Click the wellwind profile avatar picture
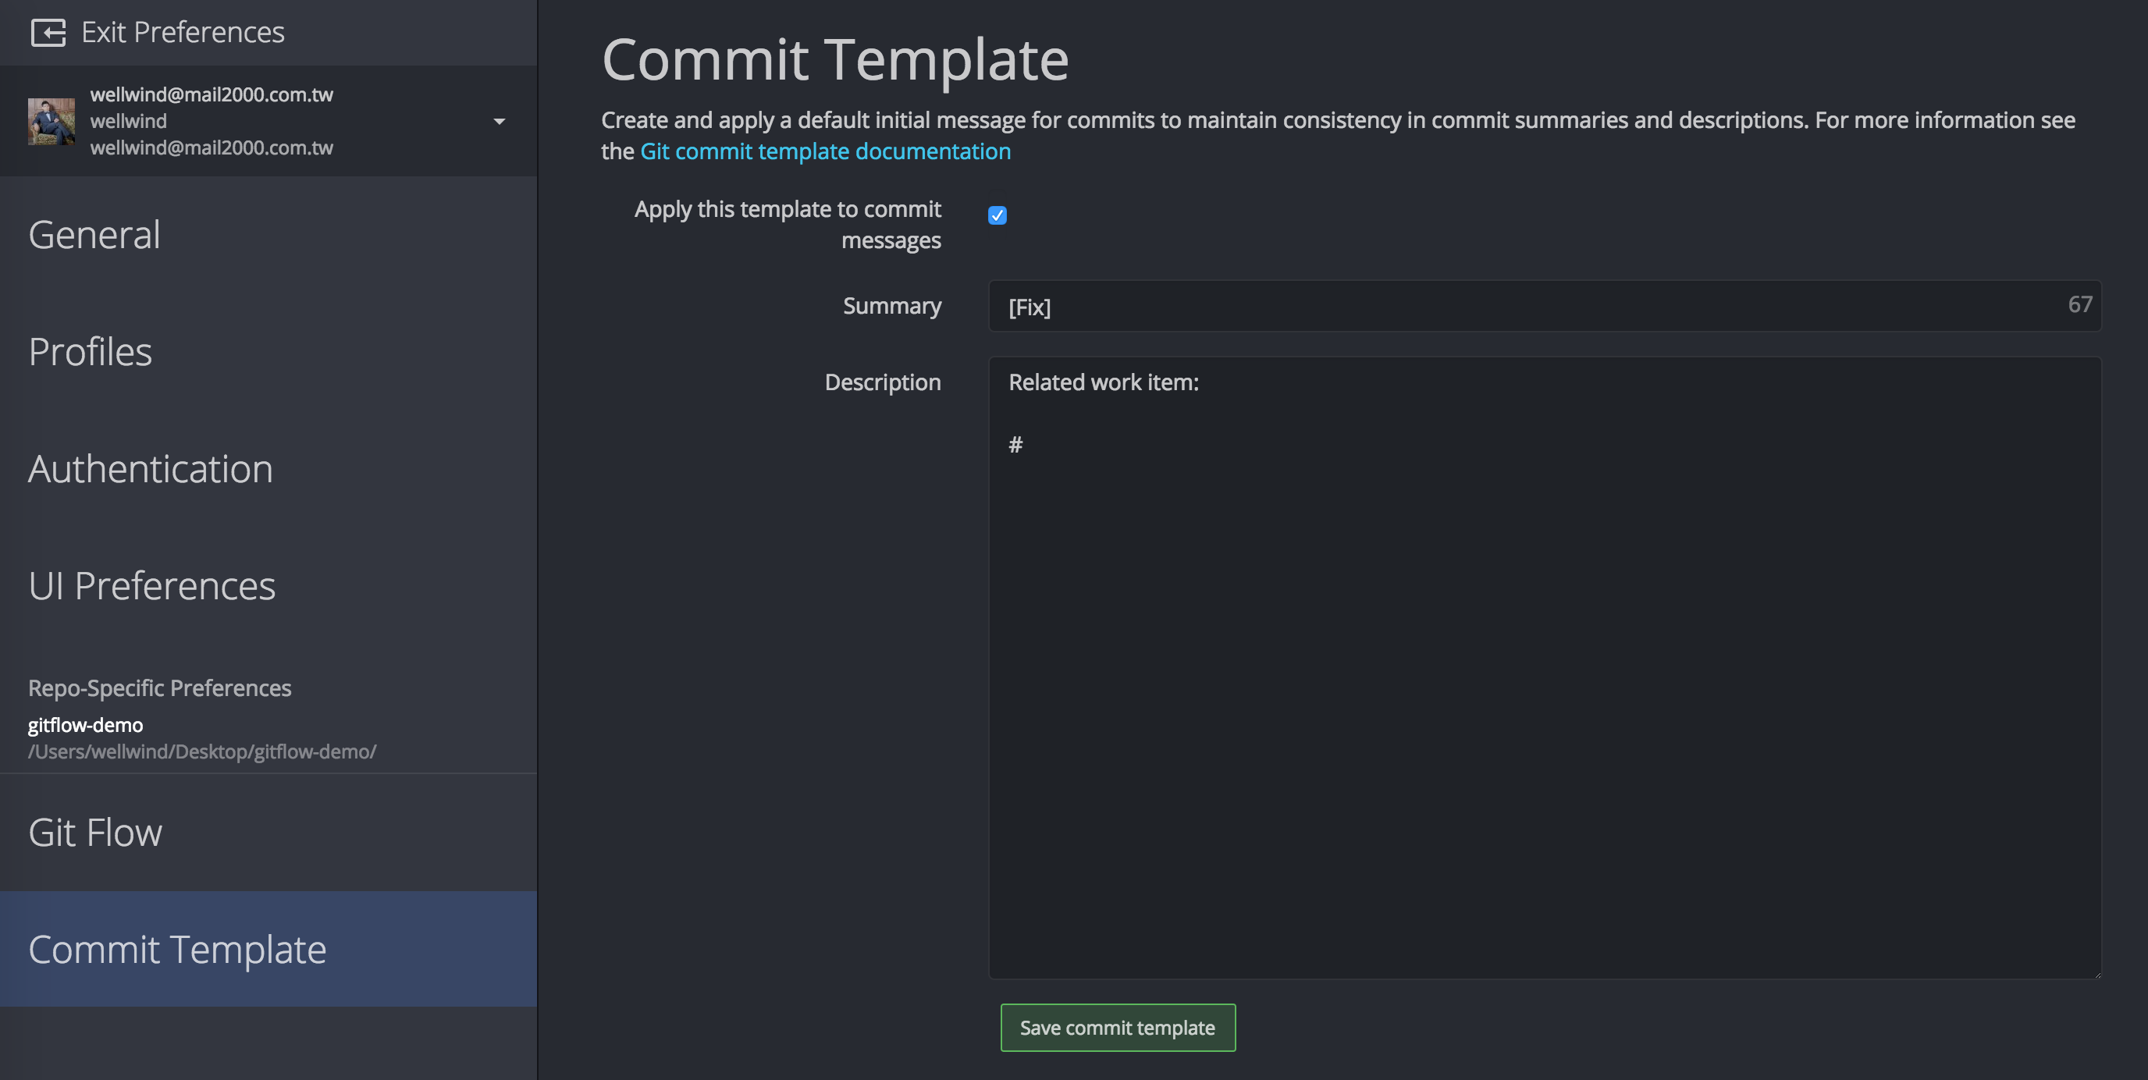This screenshot has width=2148, height=1080. pos(51,121)
